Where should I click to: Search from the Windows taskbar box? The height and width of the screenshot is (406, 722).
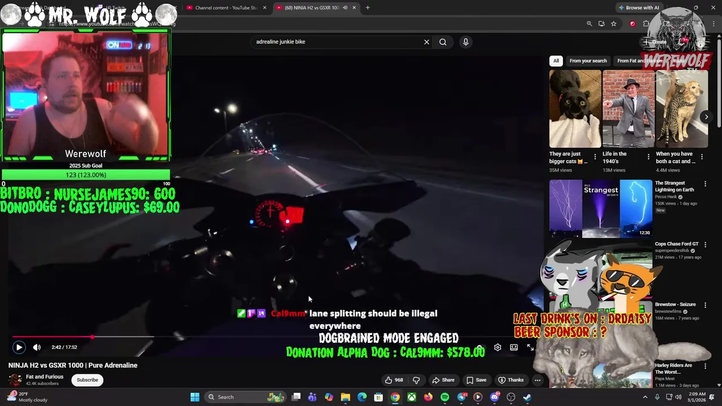pyautogui.click(x=245, y=397)
